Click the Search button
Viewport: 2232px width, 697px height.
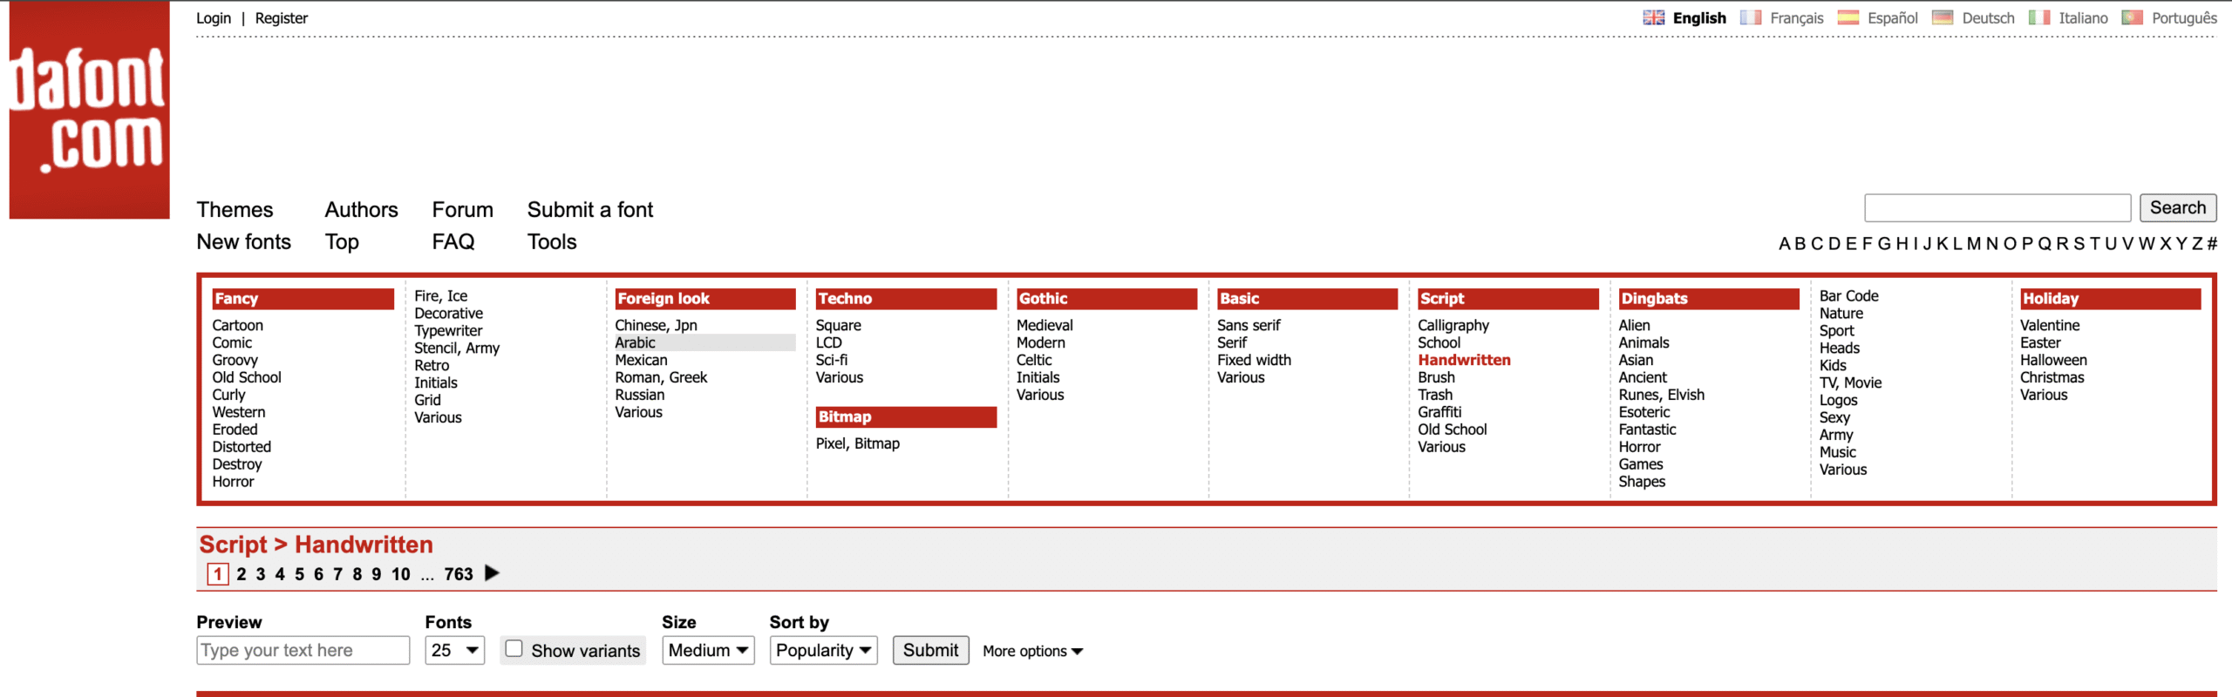pos(2178,208)
